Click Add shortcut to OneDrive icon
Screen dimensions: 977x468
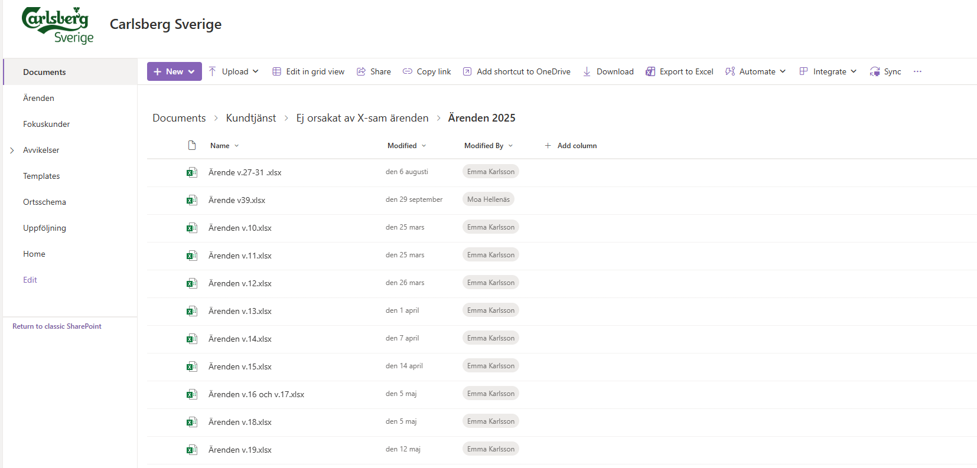[x=467, y=71]
